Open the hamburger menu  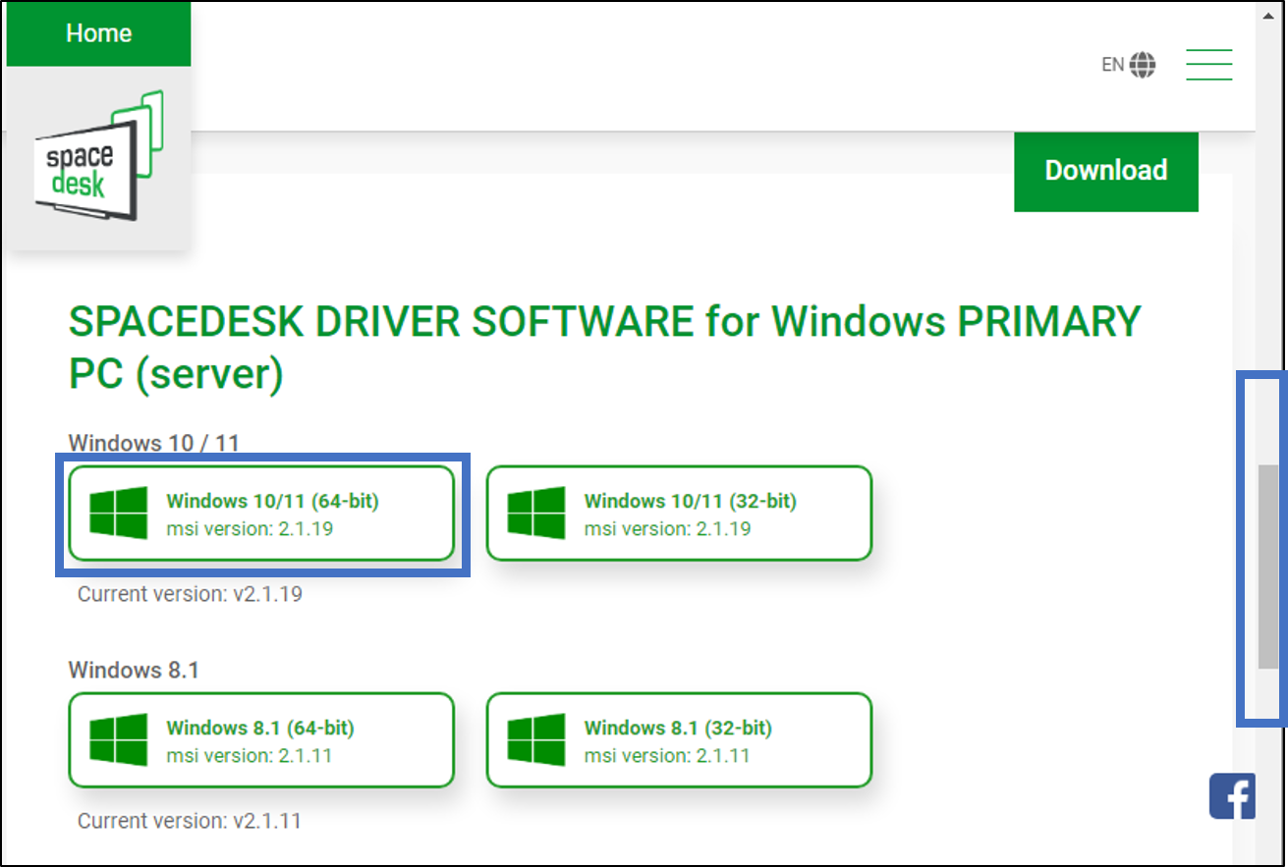pos(1208,65)
